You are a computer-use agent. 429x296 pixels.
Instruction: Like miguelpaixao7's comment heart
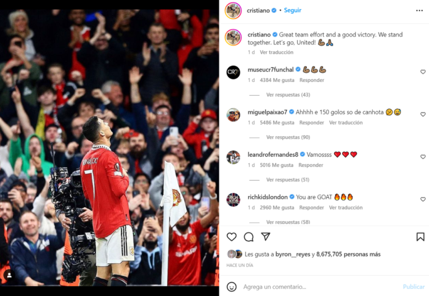(x=423, y=114)
